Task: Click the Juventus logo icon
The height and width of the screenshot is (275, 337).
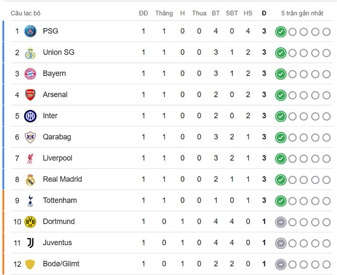Action: click(30, 243)
